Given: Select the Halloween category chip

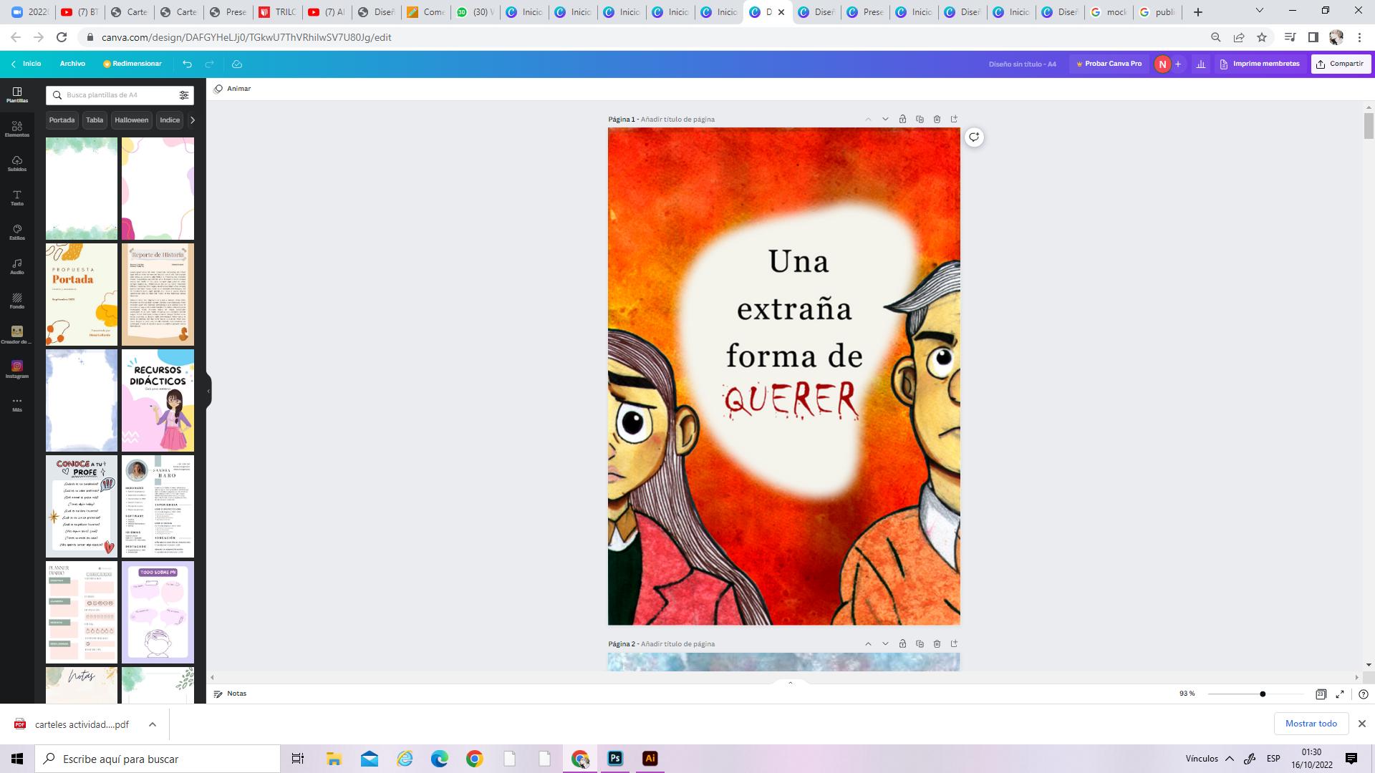Looking at the screenshot, I should [x=131, y=120].
